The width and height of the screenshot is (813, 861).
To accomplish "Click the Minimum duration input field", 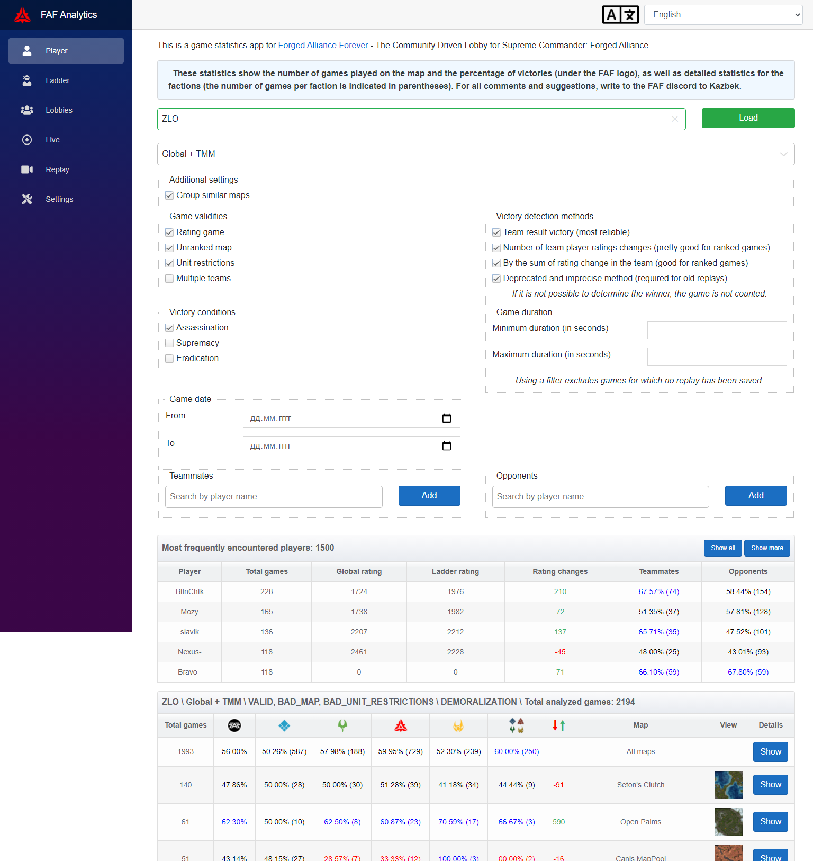I will (717, 330).
